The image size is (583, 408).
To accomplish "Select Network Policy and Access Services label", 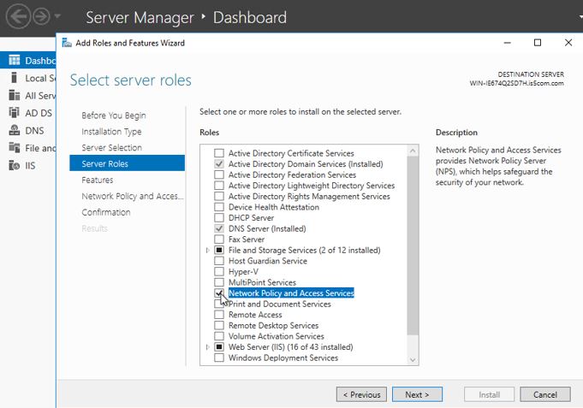I will point(291,293).
